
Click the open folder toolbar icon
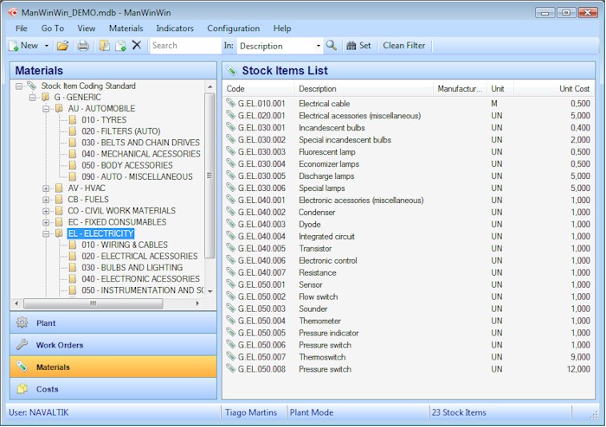tap(62, 46)
